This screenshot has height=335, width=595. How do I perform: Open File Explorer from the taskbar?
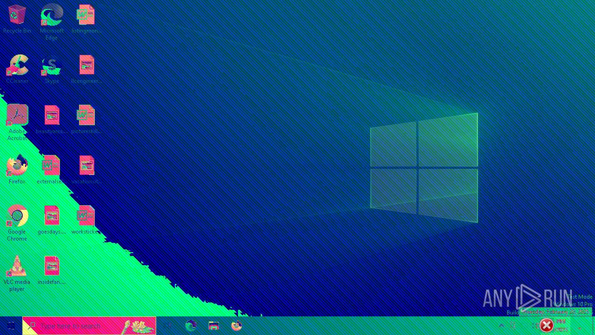pos(214,326)
